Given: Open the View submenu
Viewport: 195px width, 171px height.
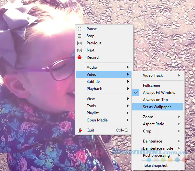Looking at the screenshot, I should click(x=104, y=99).
